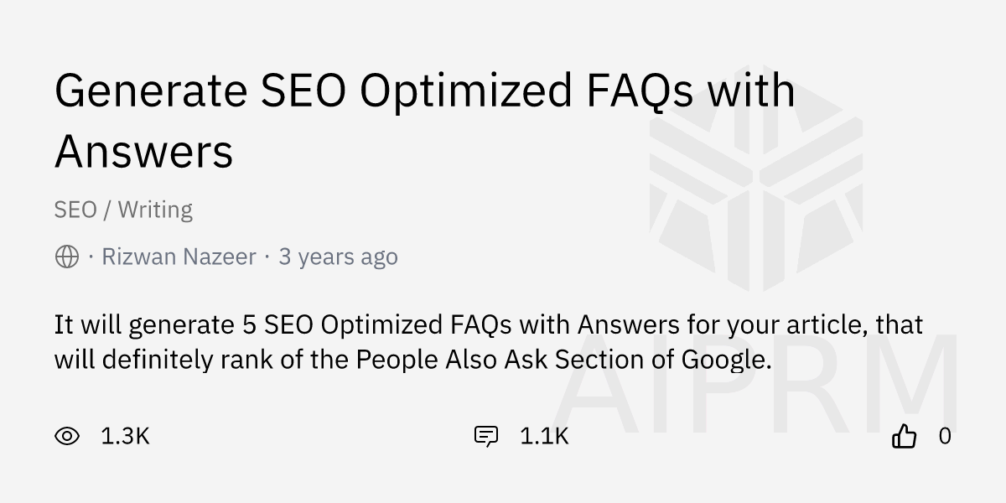The width and height of the screenshot is (1006, 503).
Task: Click the '3 years ago' timestamp
Action: [x=338, y=257]
